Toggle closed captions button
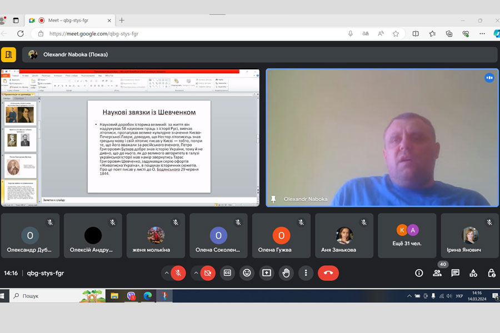 (x=227, y=273)
